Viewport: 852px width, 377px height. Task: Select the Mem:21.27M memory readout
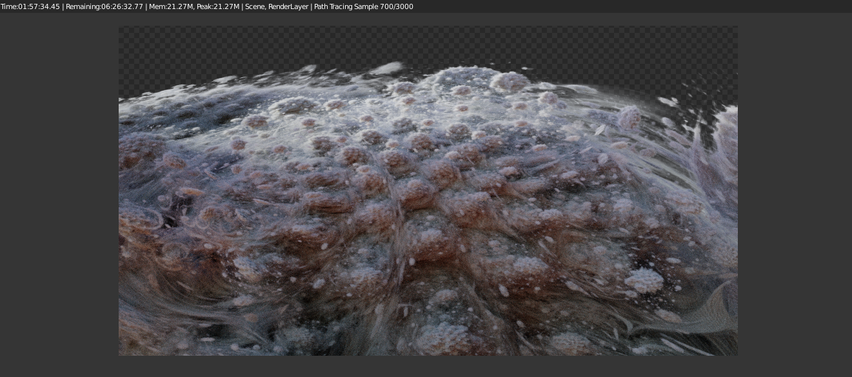172,6
